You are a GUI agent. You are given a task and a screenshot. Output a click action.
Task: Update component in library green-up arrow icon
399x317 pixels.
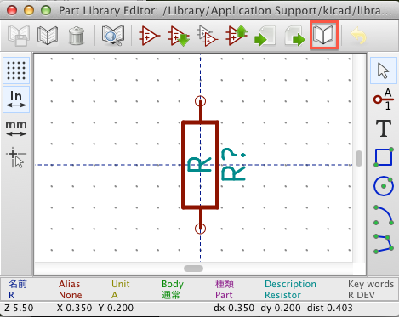pos(237,36)
